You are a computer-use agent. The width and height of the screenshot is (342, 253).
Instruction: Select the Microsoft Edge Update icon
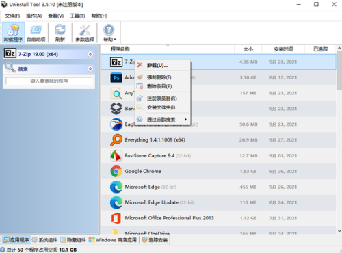[x=116, y=202]
